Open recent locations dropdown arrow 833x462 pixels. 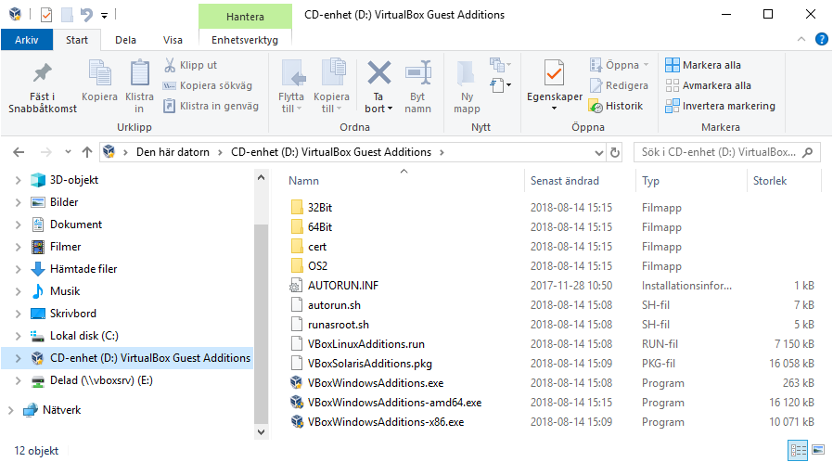[68, 152]
